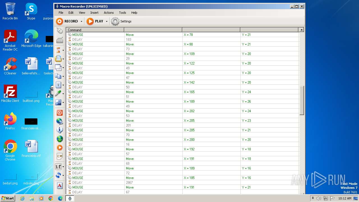Select the DELAY row with value 2867
This screenshot has height=202, width=359.
182,182
